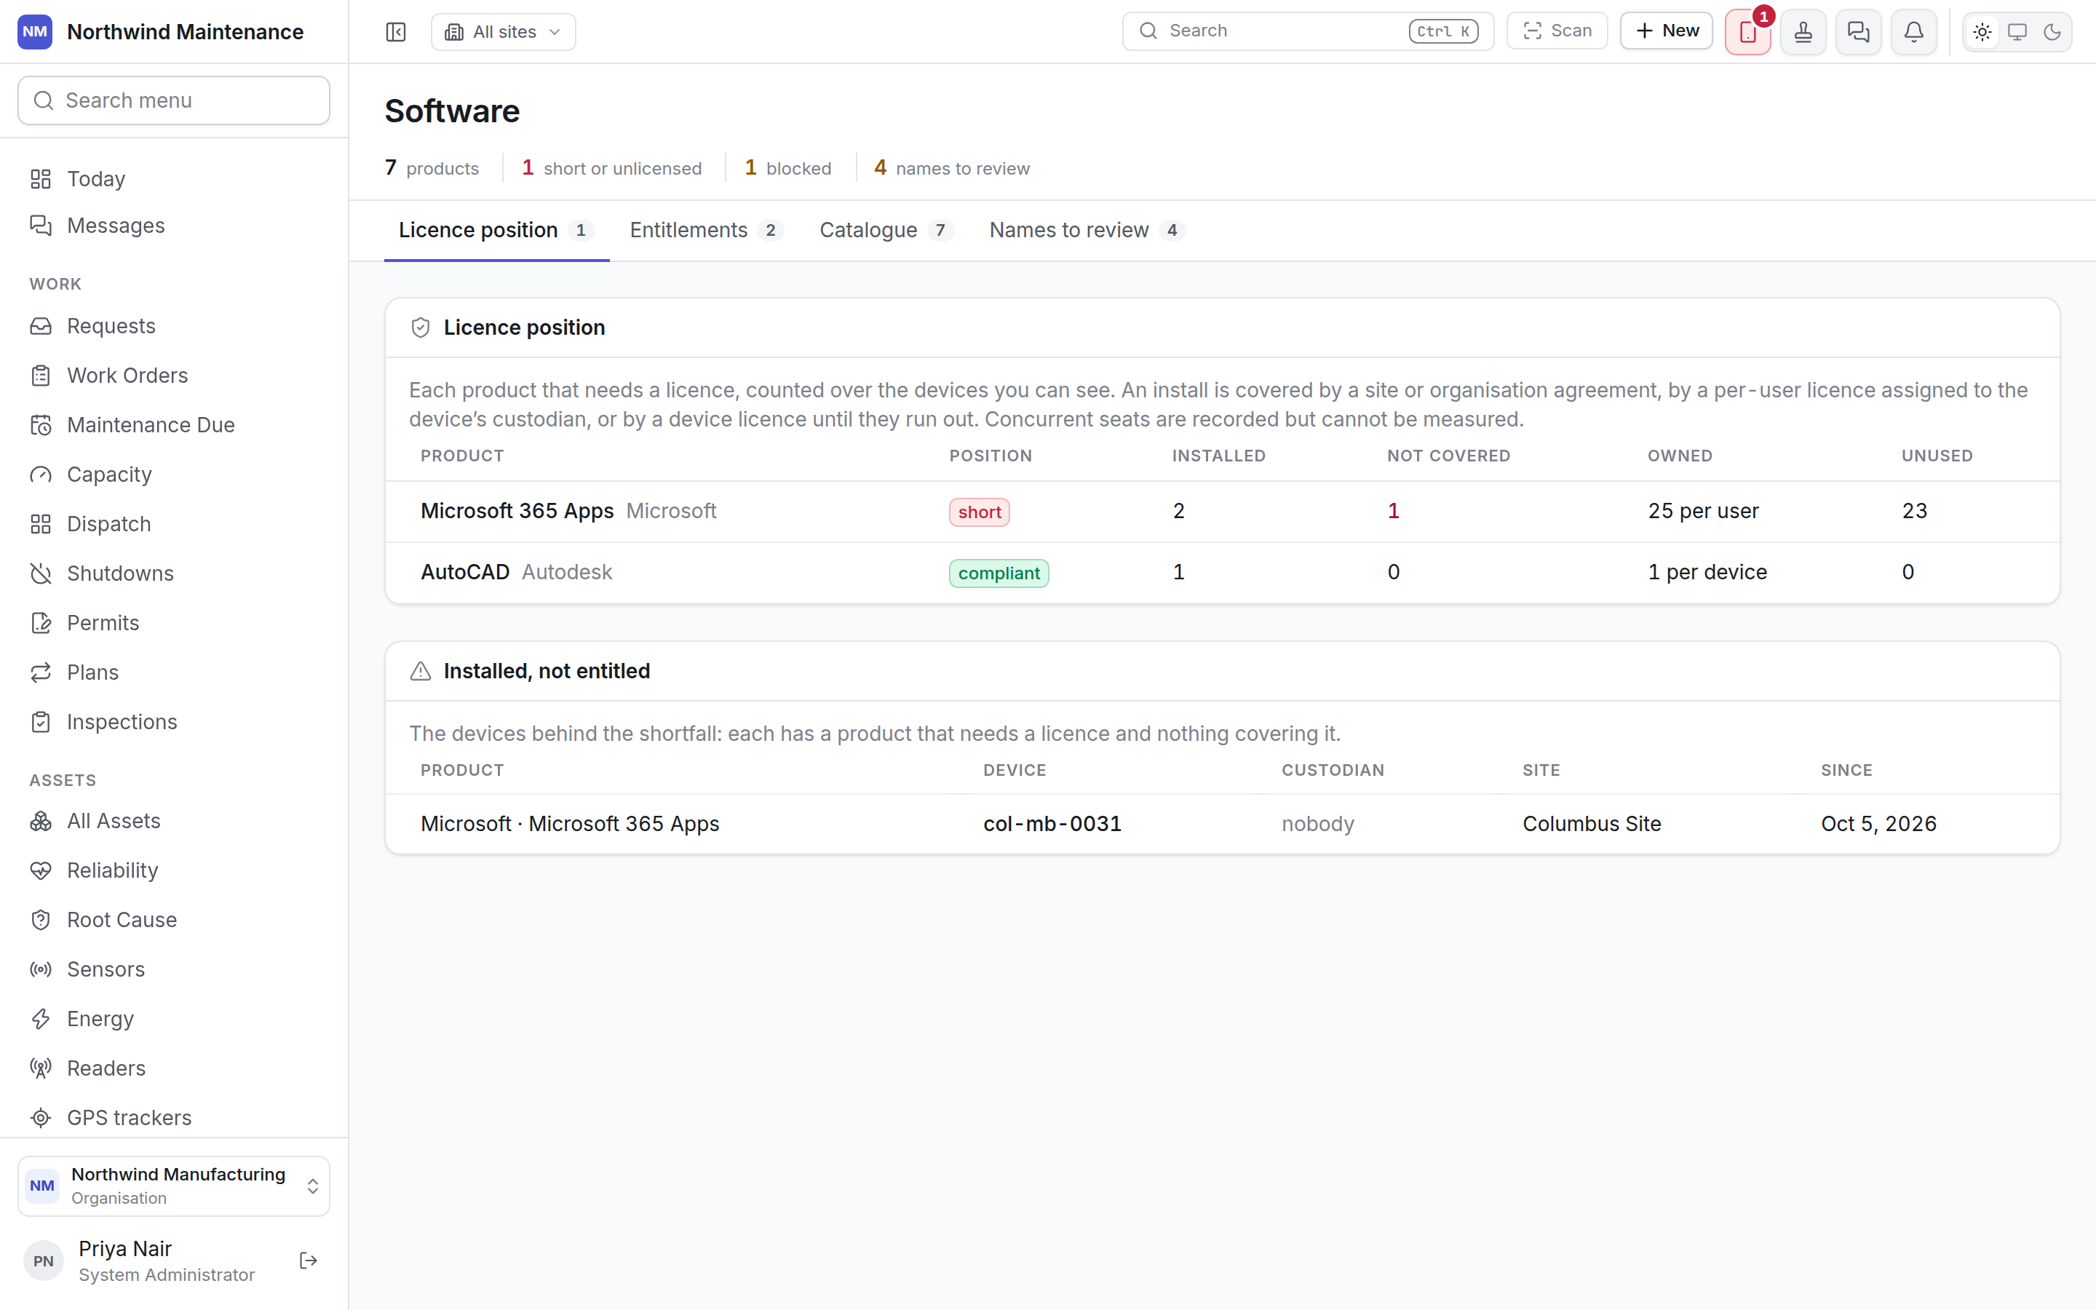Open Permits in the sidebar
The image size is (2096, 1310).
coord(174,623)
